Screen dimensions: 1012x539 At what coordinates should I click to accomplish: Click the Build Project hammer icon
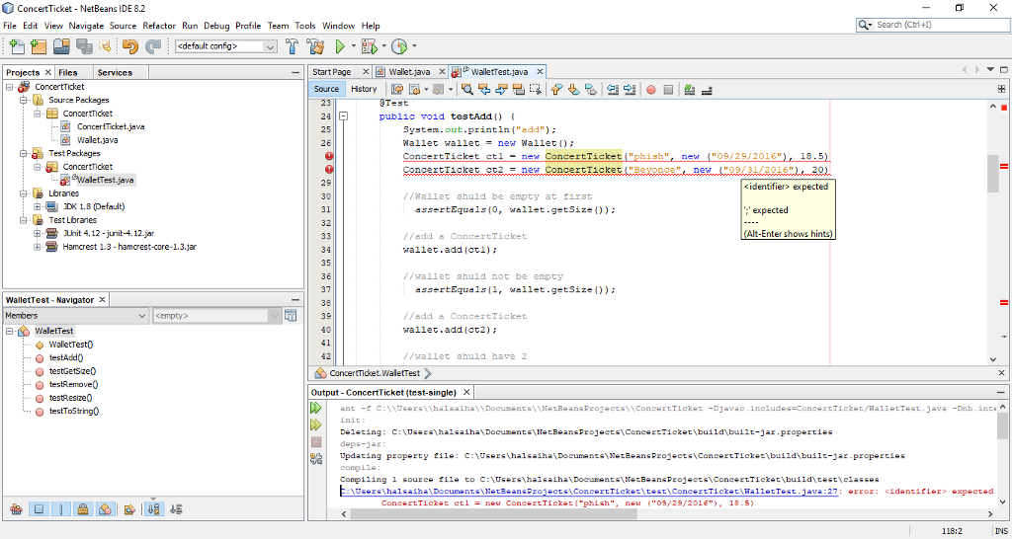click(293, 46)
